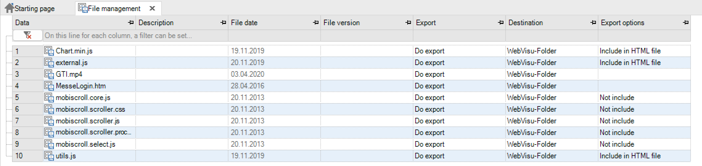The height and width of the screenshot is (166, 702).
Task: Open the Destination cell for GTI.mp4
Action: pyautogui.click(x=552, y=74)
